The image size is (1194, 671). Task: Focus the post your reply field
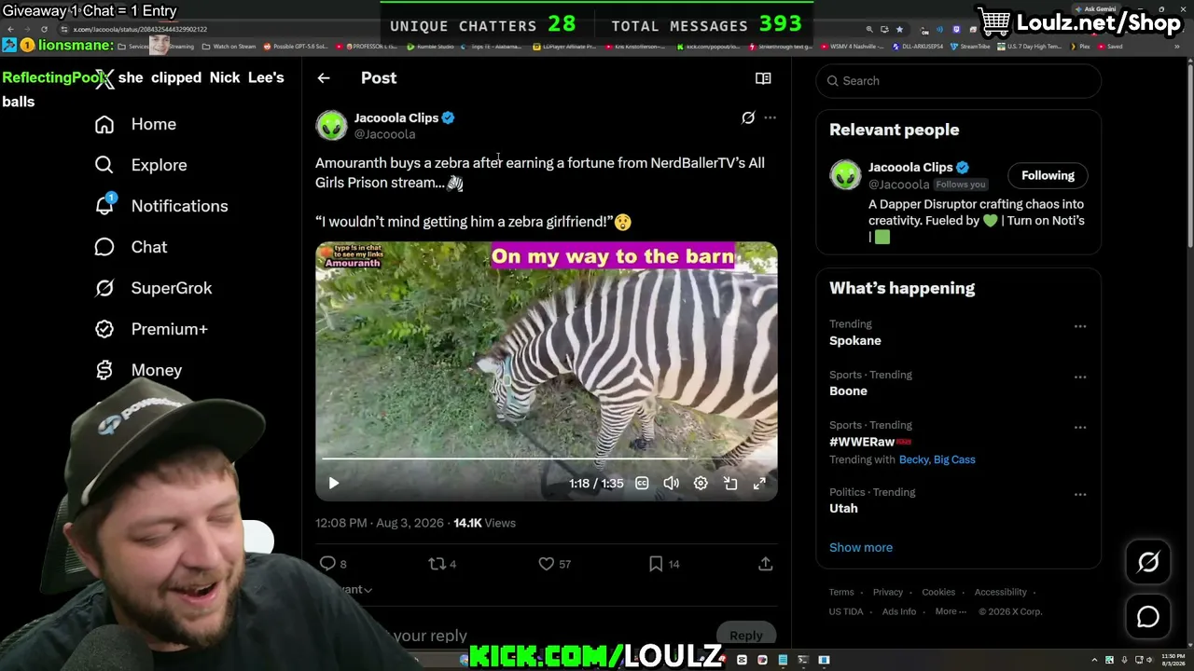(430, 636)
